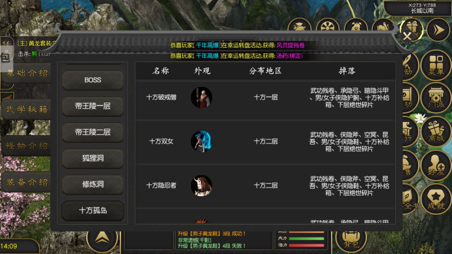Click the 内力 green energy bar
This screenshot has width=452, height=254.
coord(306,239)
